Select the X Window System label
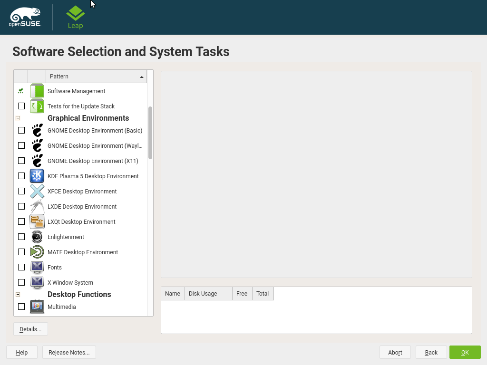The width and height of the screenshot is (487, 365). coord(70,282)
